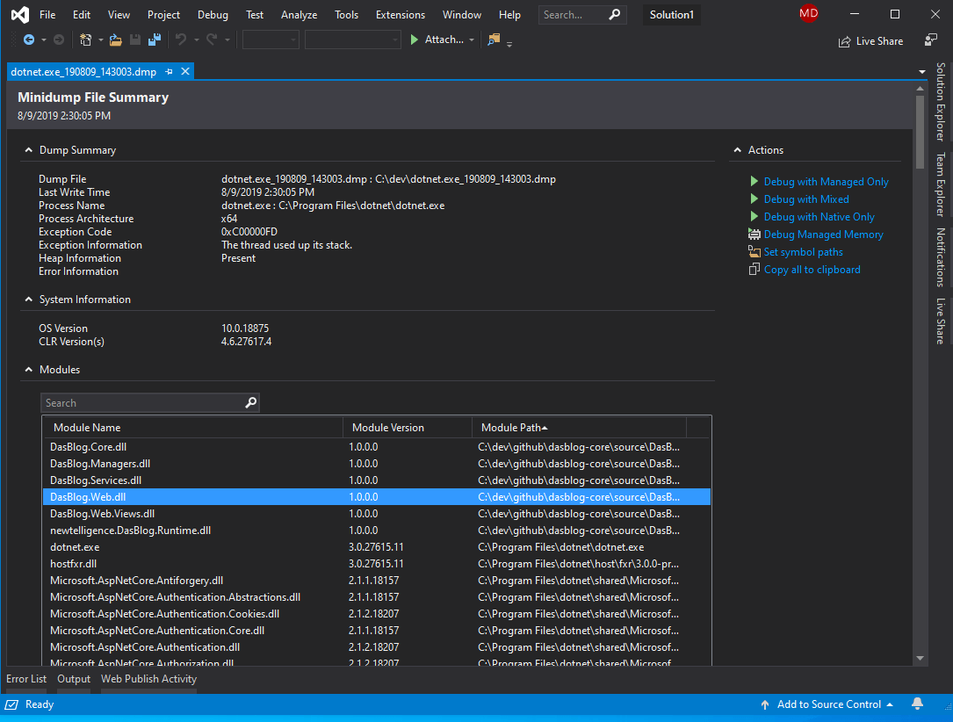Collapse the Modules section
This screenshot has height=722, width=953.
[x=28, y=370]
